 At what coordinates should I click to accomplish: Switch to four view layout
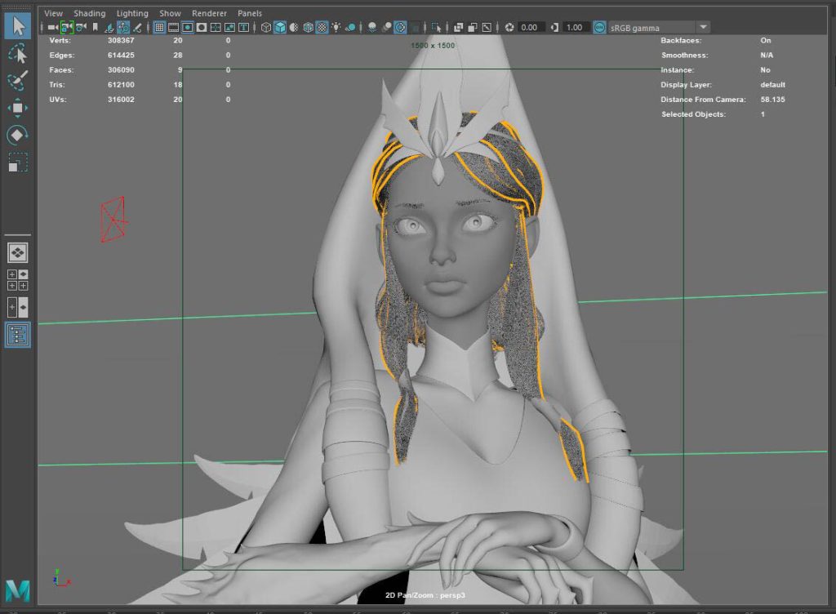click(x=18, y=280)
